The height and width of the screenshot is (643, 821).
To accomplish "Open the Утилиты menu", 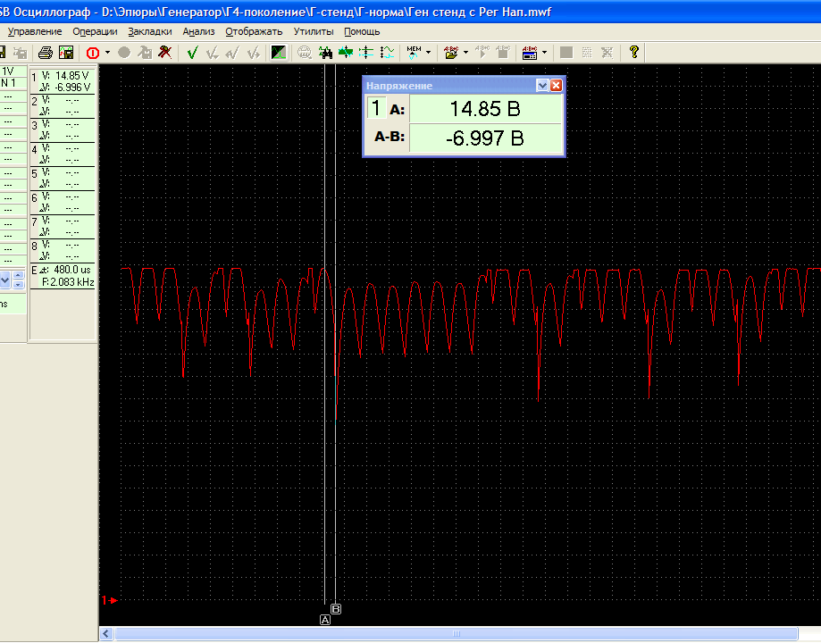I will click(x=313, y=31).
